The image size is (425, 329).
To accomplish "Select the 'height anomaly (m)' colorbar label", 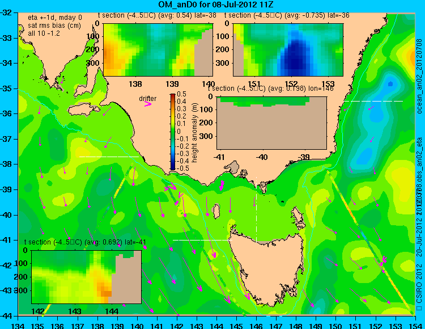I will (194, 132).
